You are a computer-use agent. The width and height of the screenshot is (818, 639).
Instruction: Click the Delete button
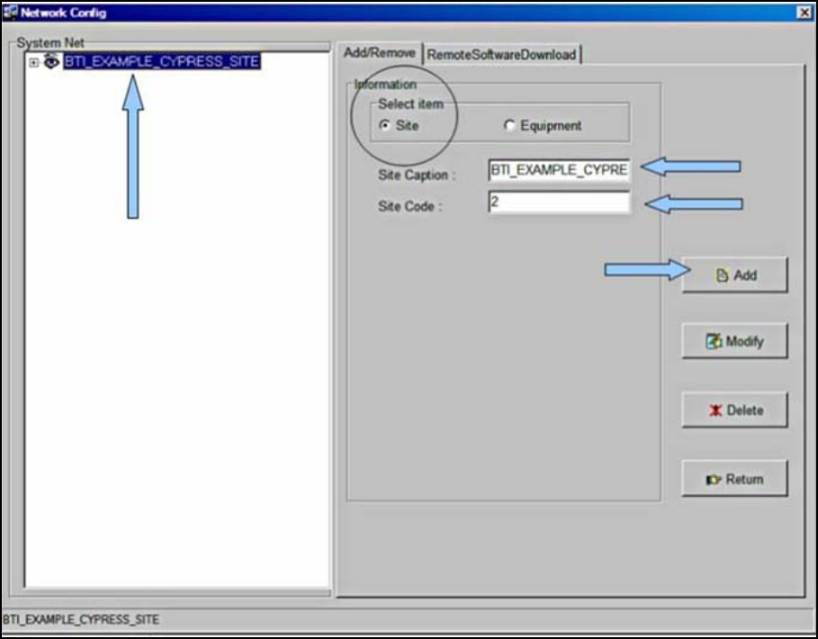734,410
